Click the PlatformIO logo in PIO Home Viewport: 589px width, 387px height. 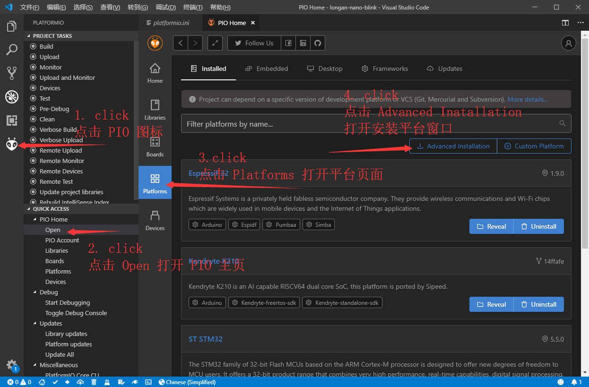point(155,43)
